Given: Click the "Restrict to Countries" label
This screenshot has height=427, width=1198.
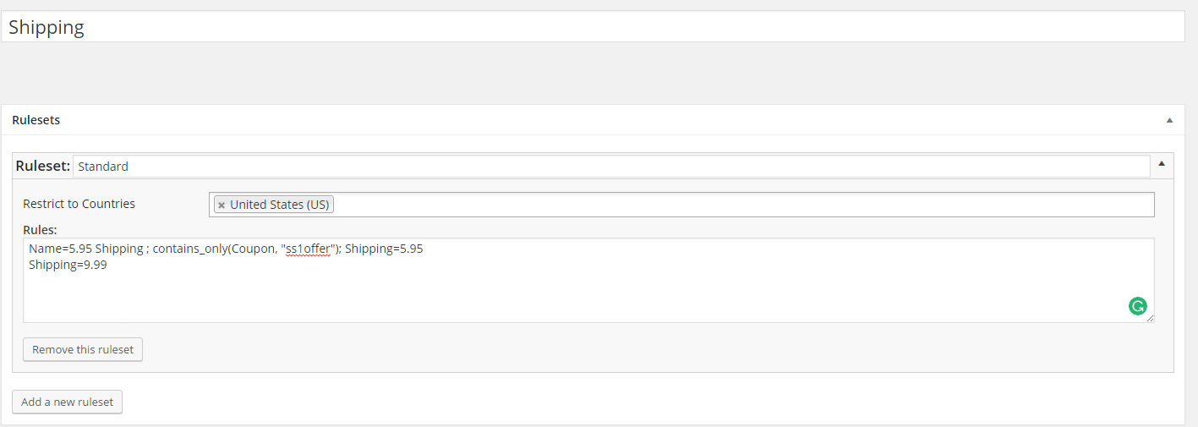Looking at the screenshot, I should pyautogui.click(x=79, y=204).
